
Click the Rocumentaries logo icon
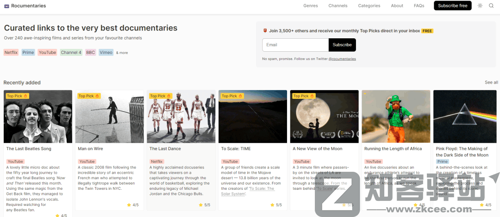6,6
